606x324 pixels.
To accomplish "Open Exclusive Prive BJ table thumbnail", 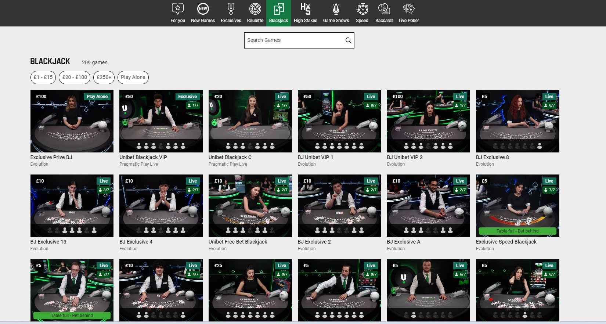I will [x=72, y=121].
